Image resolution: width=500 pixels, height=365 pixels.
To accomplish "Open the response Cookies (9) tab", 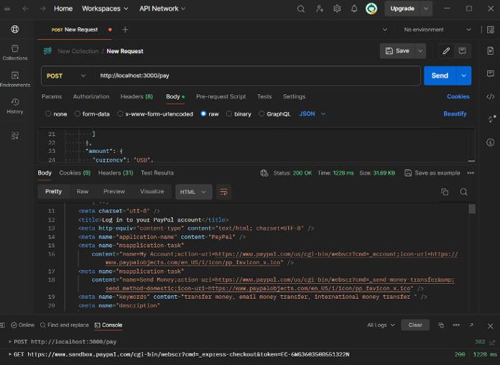I will [x=75, y=173].
